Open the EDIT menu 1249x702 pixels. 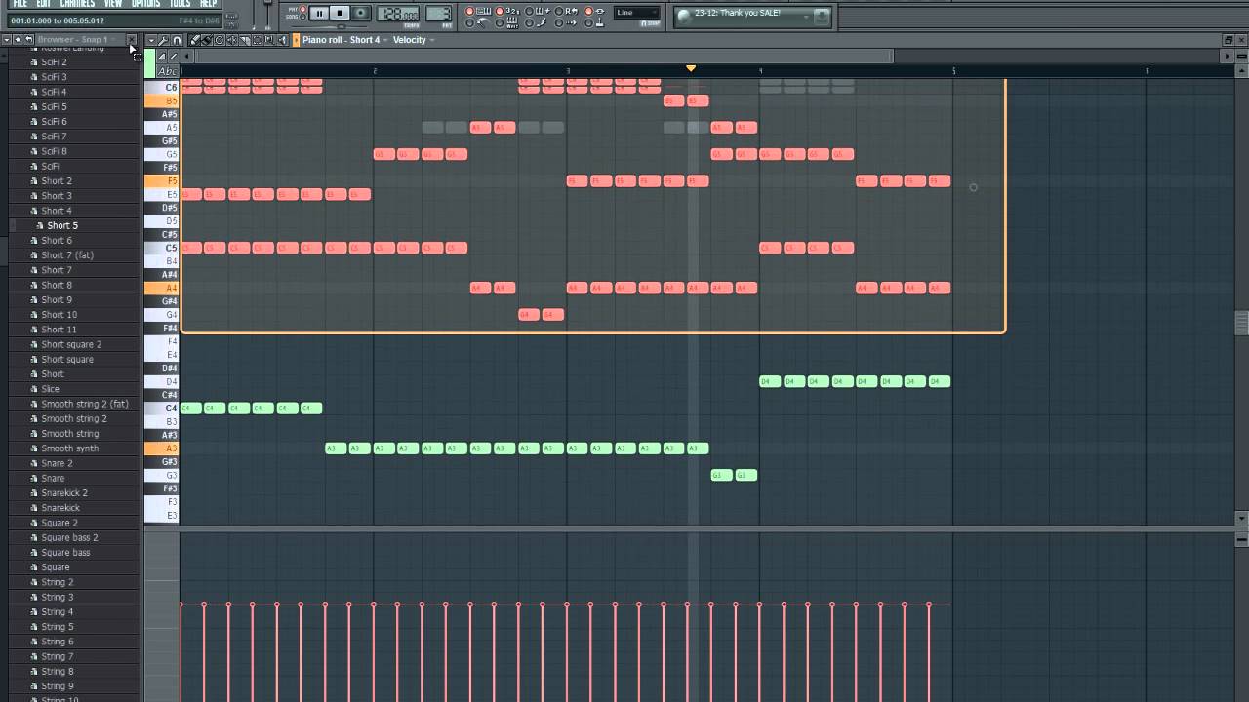point(44,4)
